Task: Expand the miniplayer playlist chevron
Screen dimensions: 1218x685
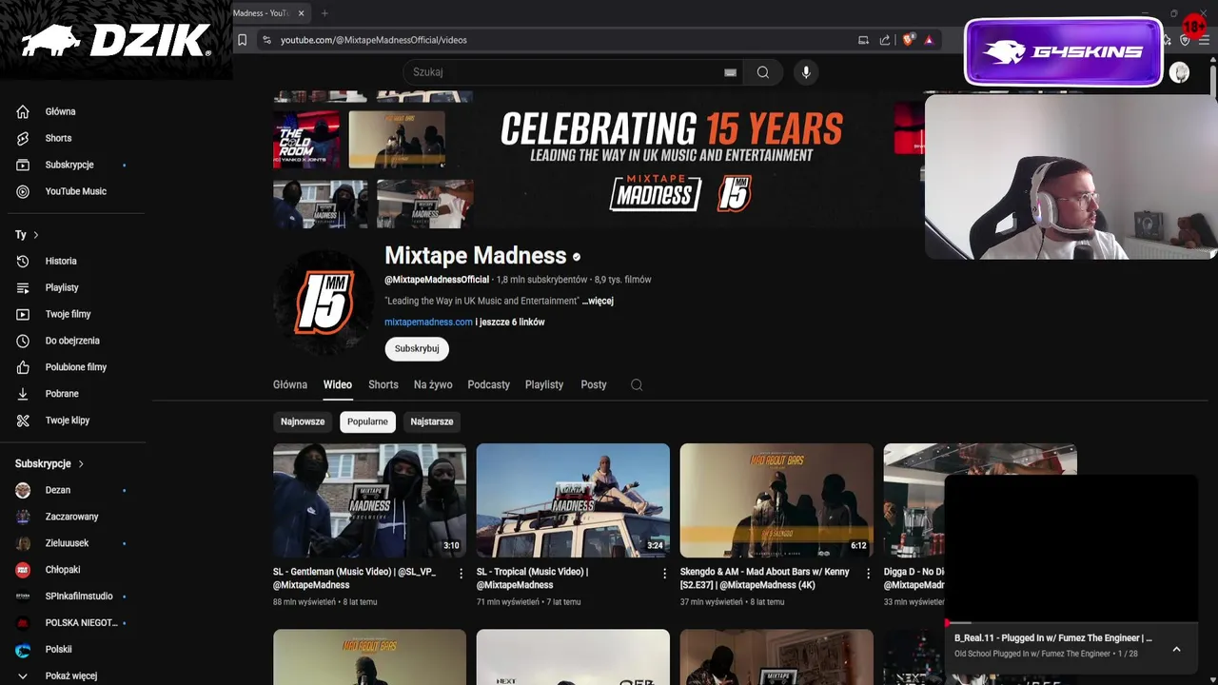Action: (1176, 649)
